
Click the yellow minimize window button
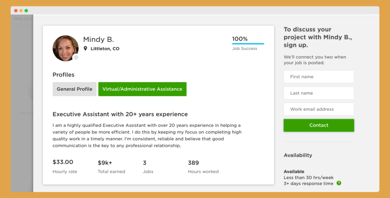[21, 11]
